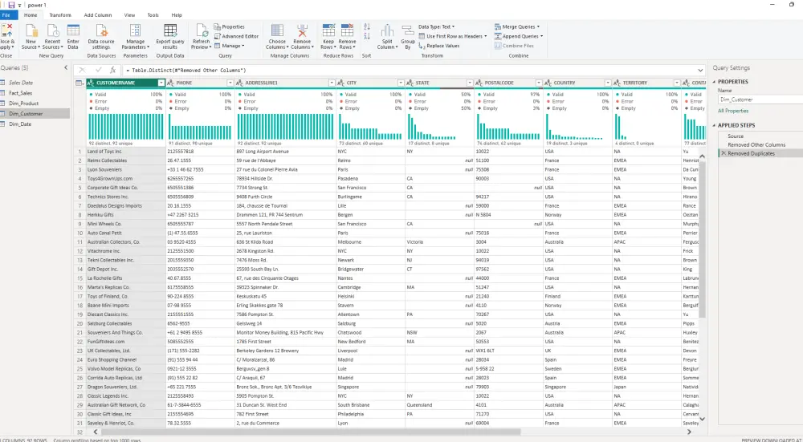Click Remove Columns icon
This screenshot has height=442, width=803.
point(302,30)
